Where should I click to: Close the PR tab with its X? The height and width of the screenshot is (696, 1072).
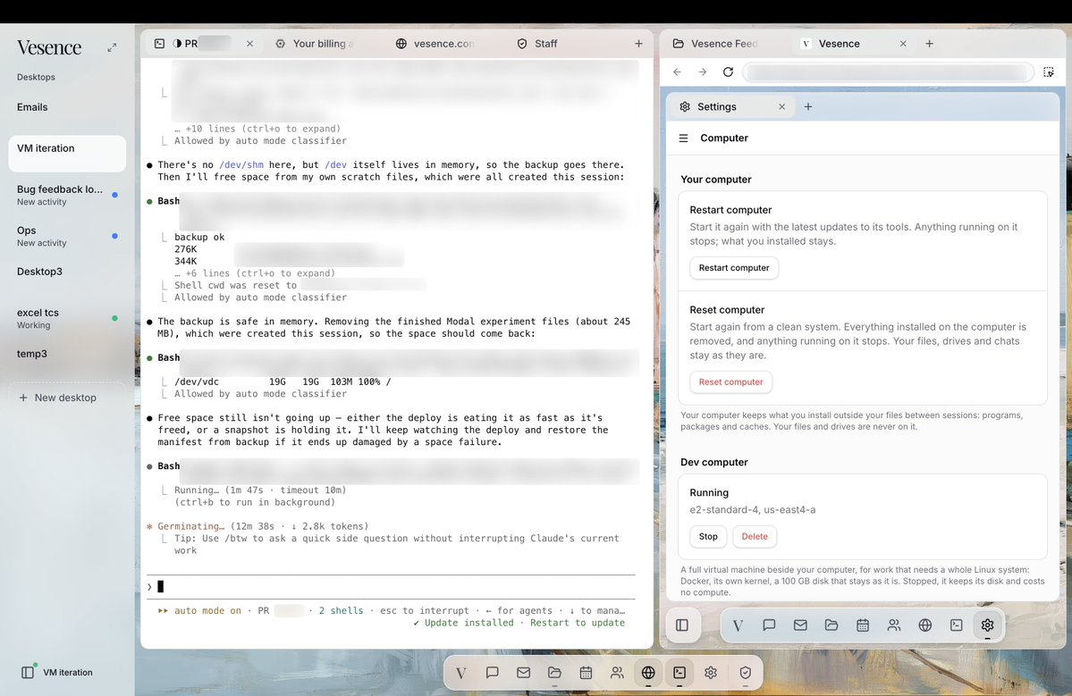tap(249, 44)
